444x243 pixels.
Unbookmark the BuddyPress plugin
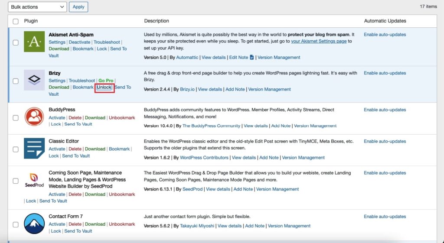click(x=122, y=118)
